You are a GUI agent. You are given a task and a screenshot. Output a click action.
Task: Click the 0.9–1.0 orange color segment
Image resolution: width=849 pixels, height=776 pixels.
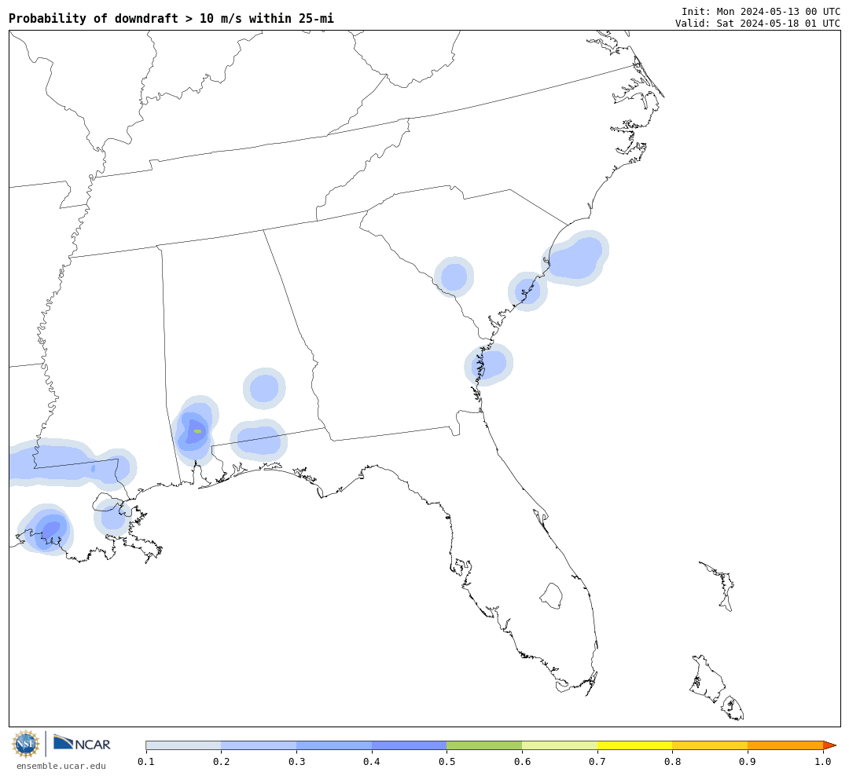pos(785,745)
